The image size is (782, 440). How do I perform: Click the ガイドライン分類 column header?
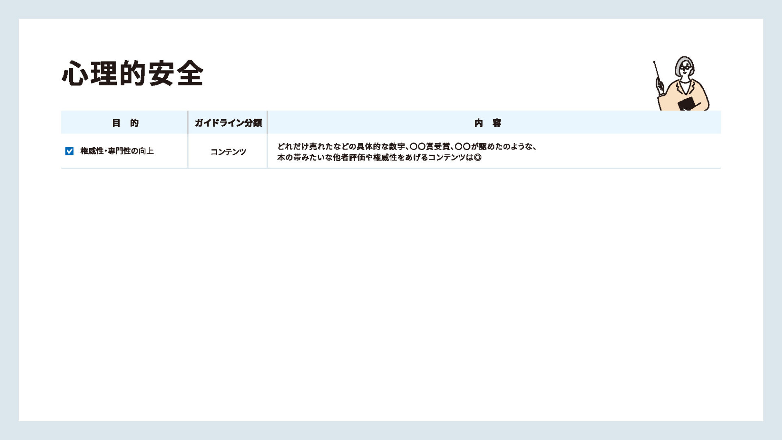[228, 123]
